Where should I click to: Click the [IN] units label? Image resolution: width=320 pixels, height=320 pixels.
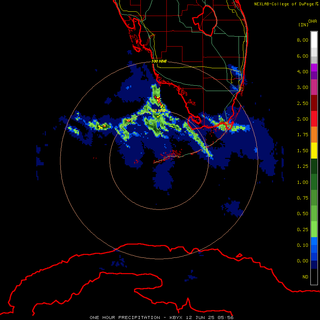click(x=303, y=25)
